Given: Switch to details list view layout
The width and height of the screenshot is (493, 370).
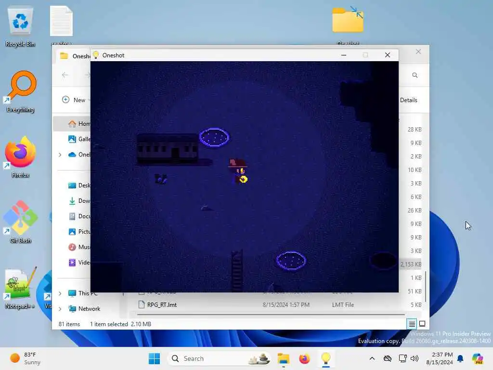Looking at the screenshot, I should [x=412, y=324].
